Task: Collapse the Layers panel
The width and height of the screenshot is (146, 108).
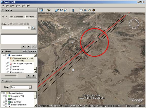Action: click(x=3, y=81)
